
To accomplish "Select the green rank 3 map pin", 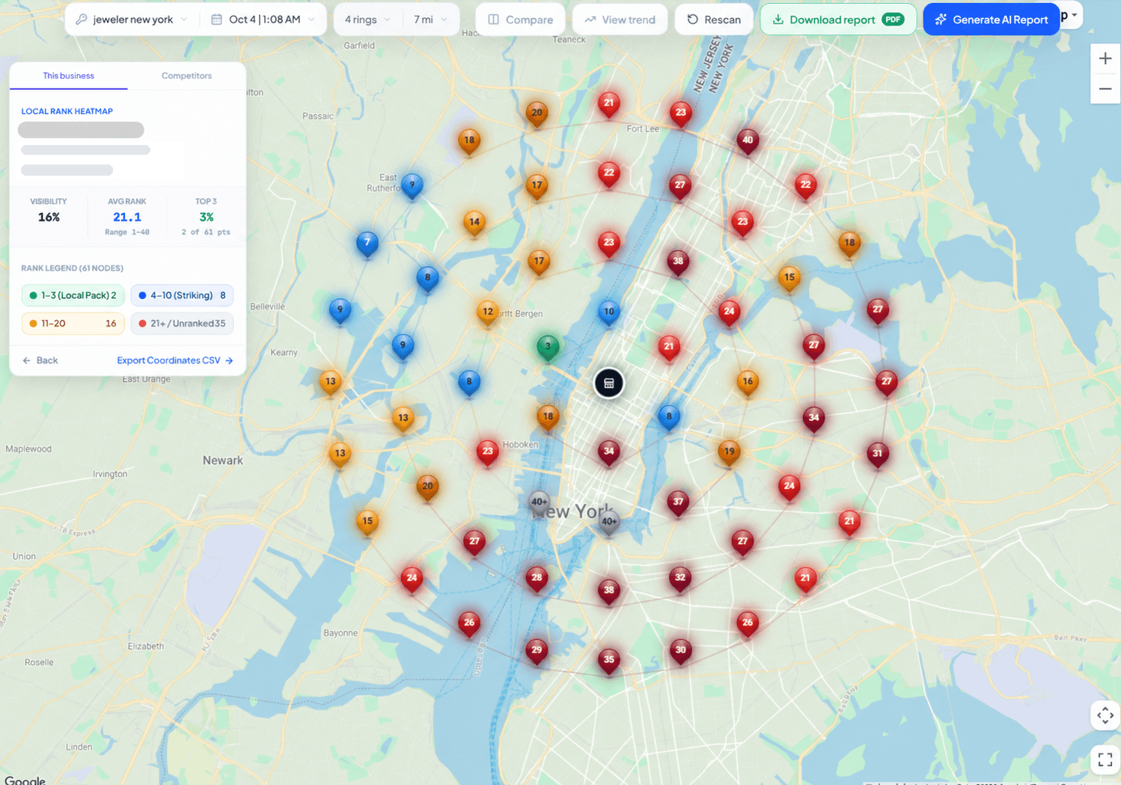I will tap(548, 348).
